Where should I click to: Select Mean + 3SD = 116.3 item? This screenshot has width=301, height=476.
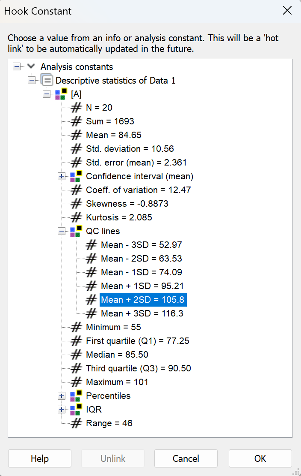coord(142,313)
